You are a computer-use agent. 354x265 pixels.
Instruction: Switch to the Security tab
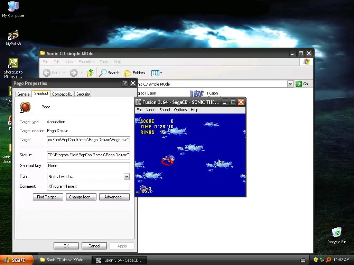pyautogui.click(x=83, y=94)
